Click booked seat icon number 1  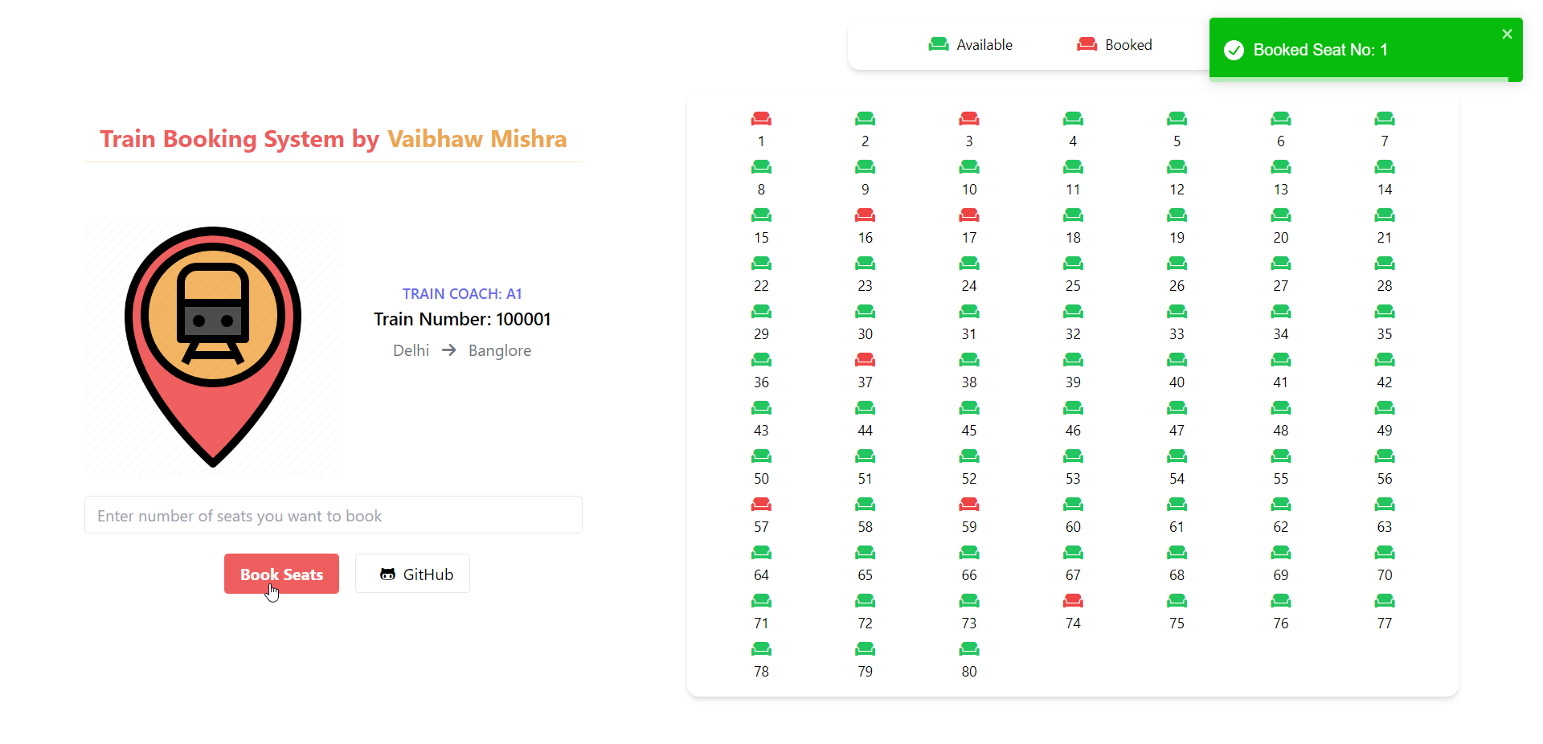pos(761,119)
